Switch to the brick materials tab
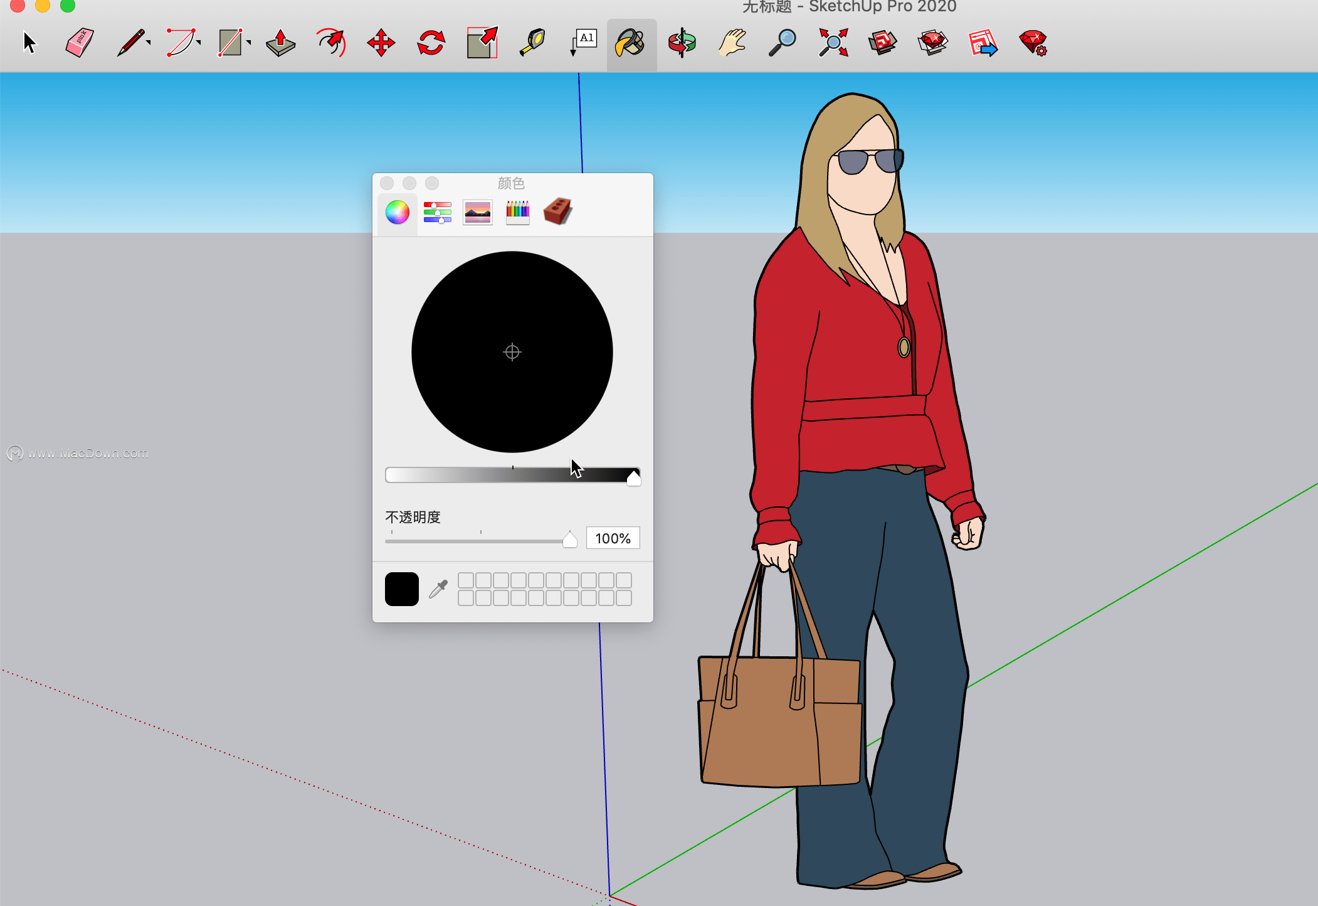This screenshot has width=1318, height=906. 557,211
